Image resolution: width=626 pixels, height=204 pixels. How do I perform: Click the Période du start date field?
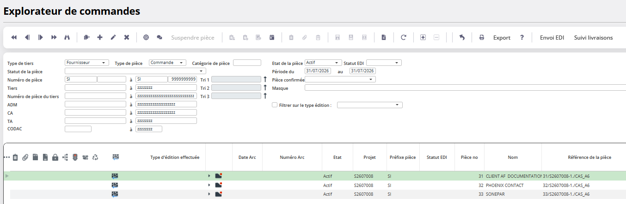tap(318, 71)
